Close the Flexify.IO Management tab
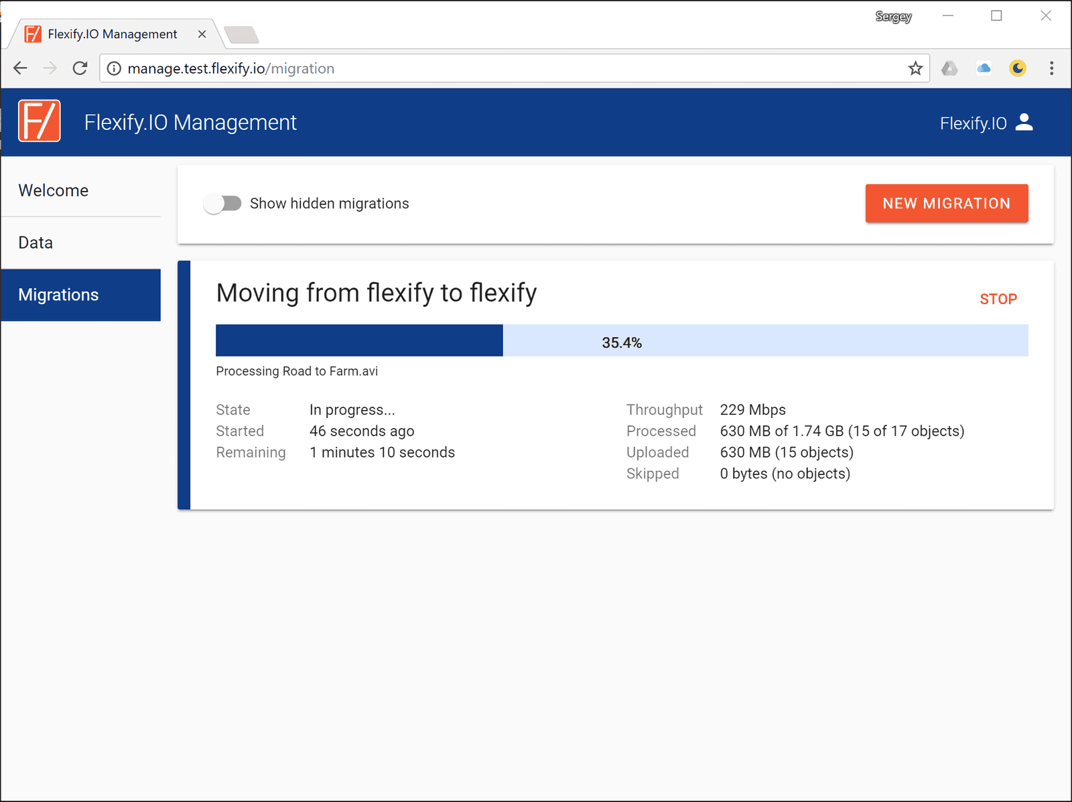Screen dimensions: 1072x802 click(x=202, y=34)
